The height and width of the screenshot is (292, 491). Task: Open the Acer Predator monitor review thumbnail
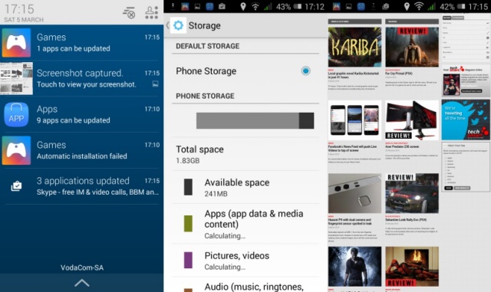(x=412, y=120)
